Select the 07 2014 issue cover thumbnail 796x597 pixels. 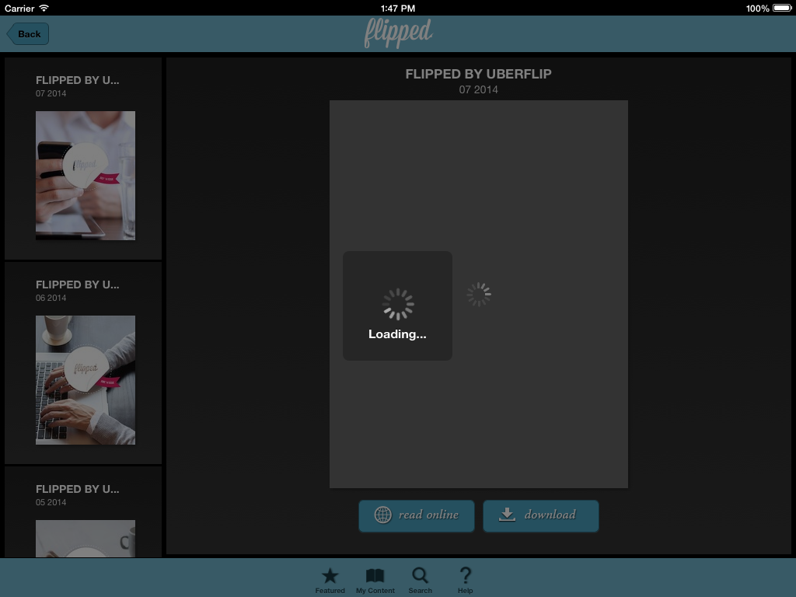click(86, 176)
